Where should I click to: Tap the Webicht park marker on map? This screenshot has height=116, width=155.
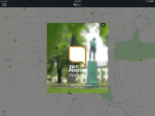coord(140,45)
